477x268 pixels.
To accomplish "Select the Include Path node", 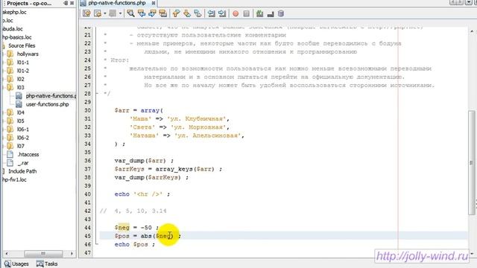I will (22, 171).
